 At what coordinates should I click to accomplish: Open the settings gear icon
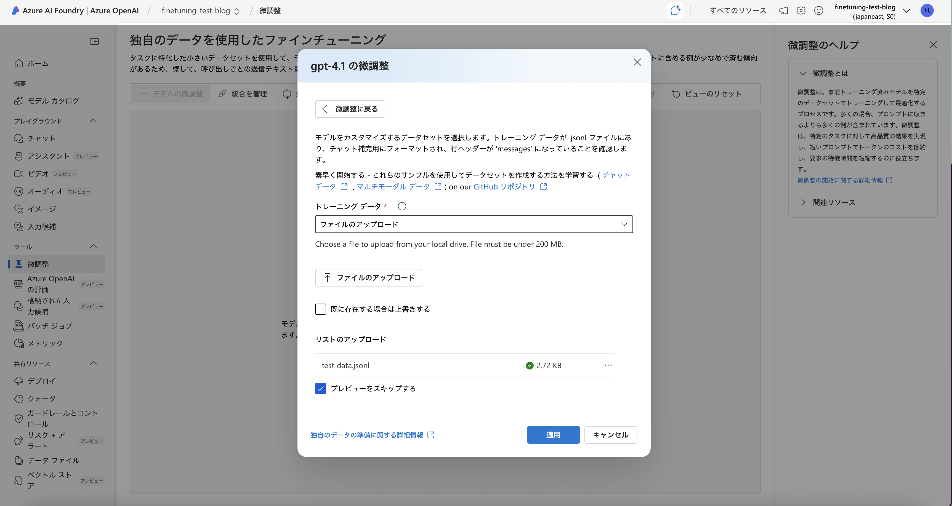tap(801, 11)
